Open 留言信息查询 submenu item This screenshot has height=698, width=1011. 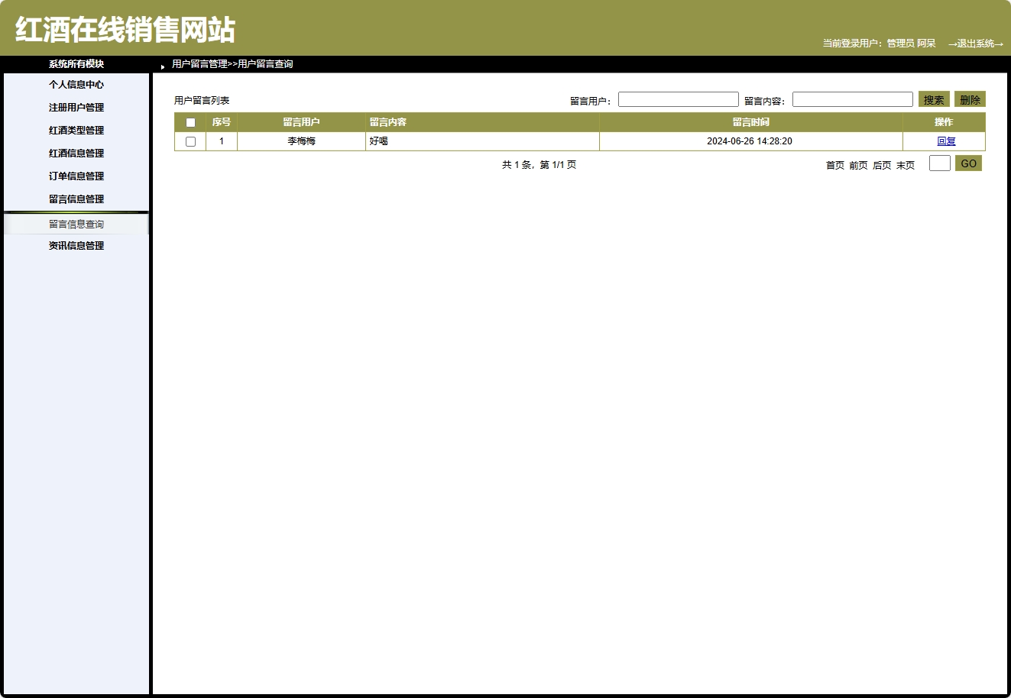tap(76, 224)
